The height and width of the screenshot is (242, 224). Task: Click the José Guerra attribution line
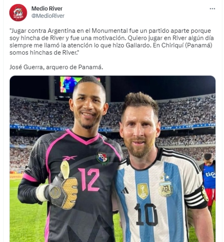tap(56, 67)
